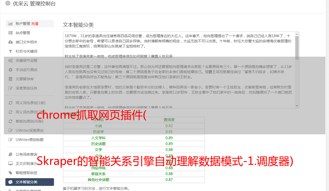Click the 0.87 confidence value
The height and width of the screenshot is (191, 329).
tap(169, 180)
